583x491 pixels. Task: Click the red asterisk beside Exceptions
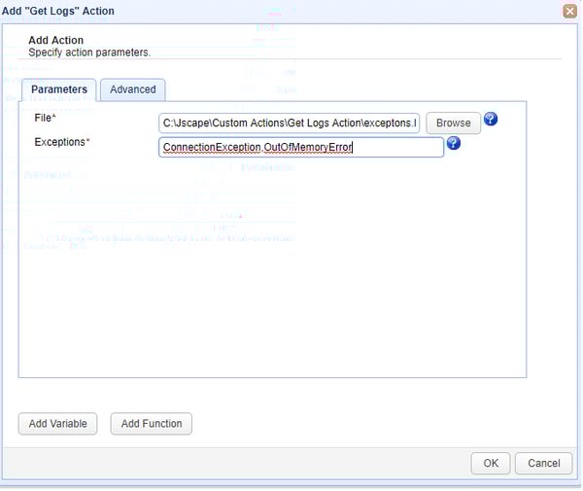(x=88, y=142)
